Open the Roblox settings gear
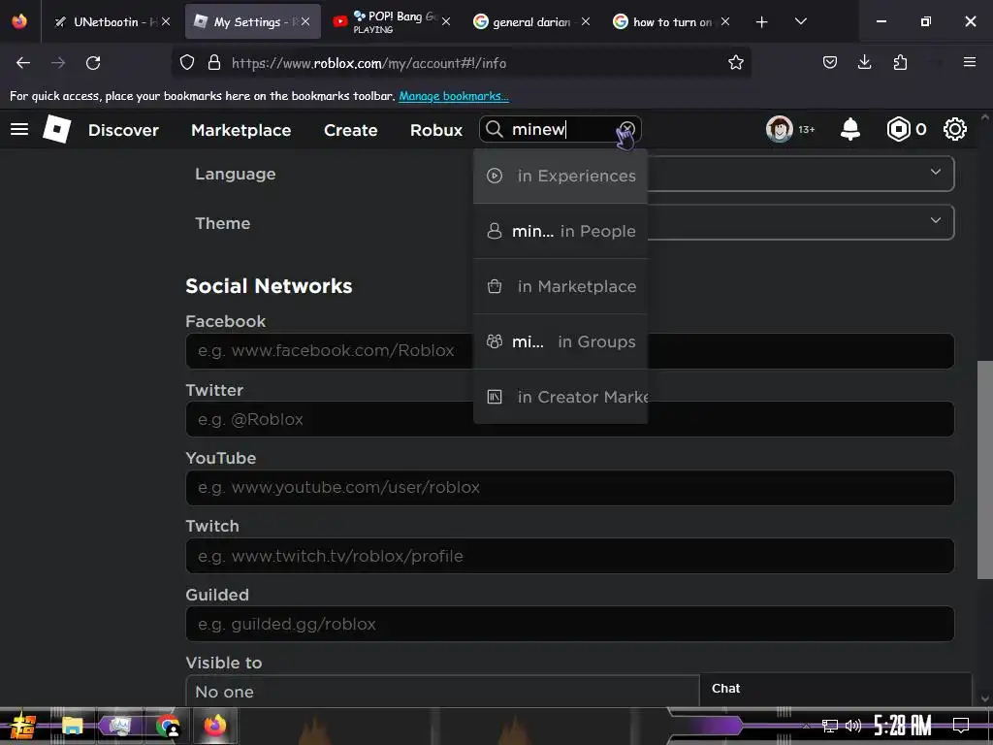The image size is (993, 745). pos(954,129)
